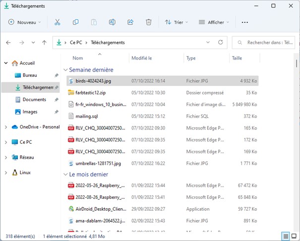Switch to details view layout icon
This screenshot has width=300, height=241.
pyautogui.click(x=286, y=236)
